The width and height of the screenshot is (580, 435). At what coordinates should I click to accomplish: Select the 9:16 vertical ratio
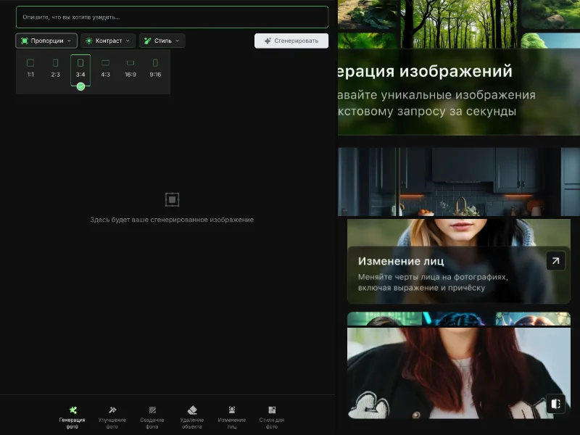click(x=155, y=68)
